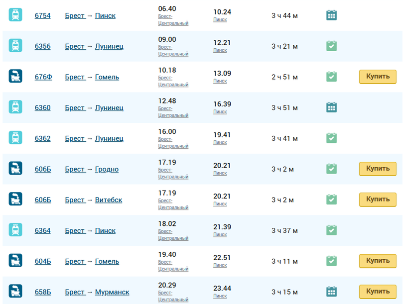Screen dimensions: 407x304
Task: Open train number 6356 link
Action: [x=42, y=46]
